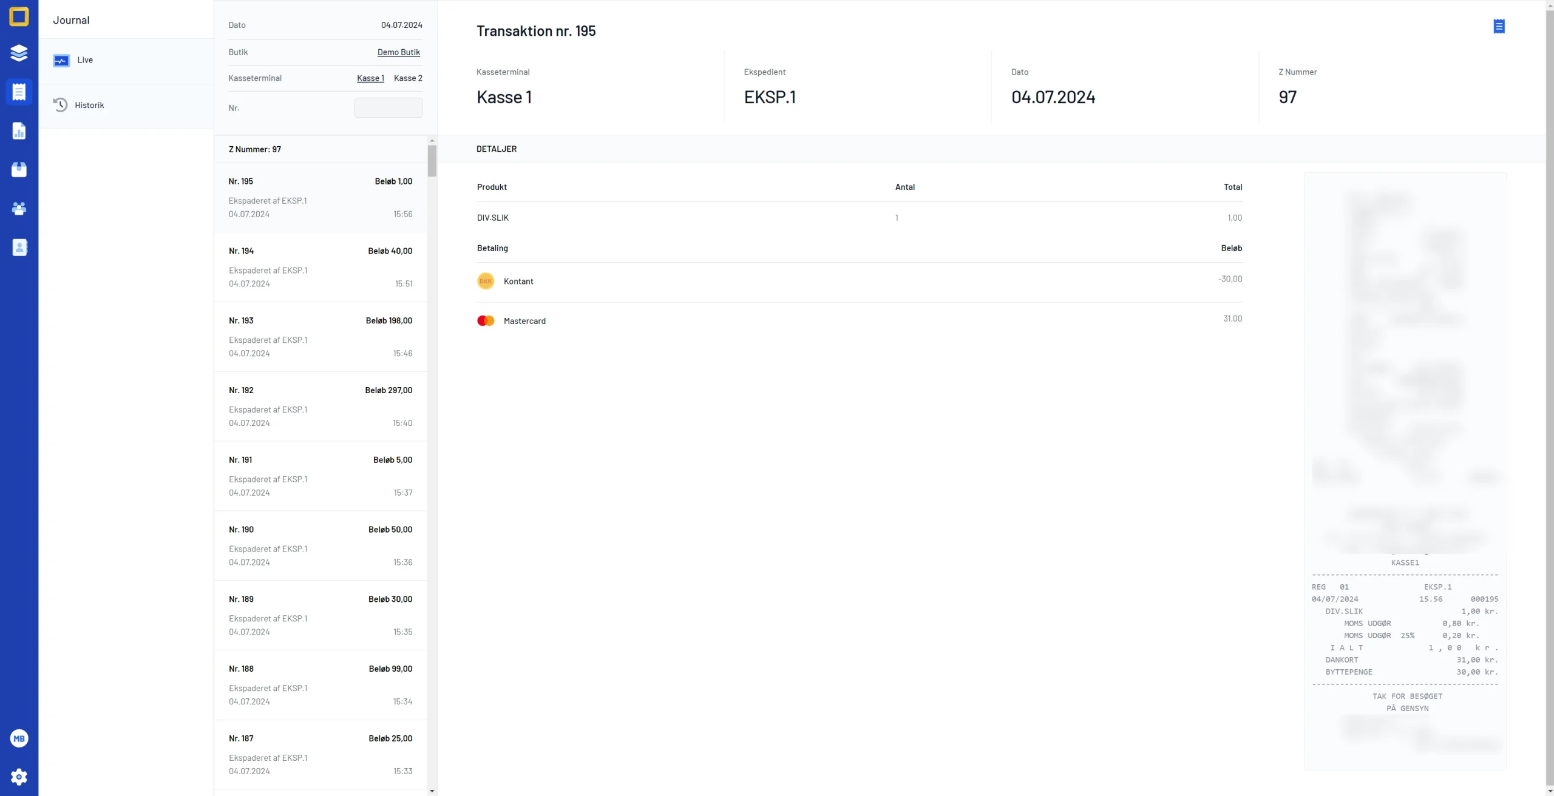This screenshot has width=1554, height=796.
Task: Open the products box sidebar icon
Action: coord(19,169)
